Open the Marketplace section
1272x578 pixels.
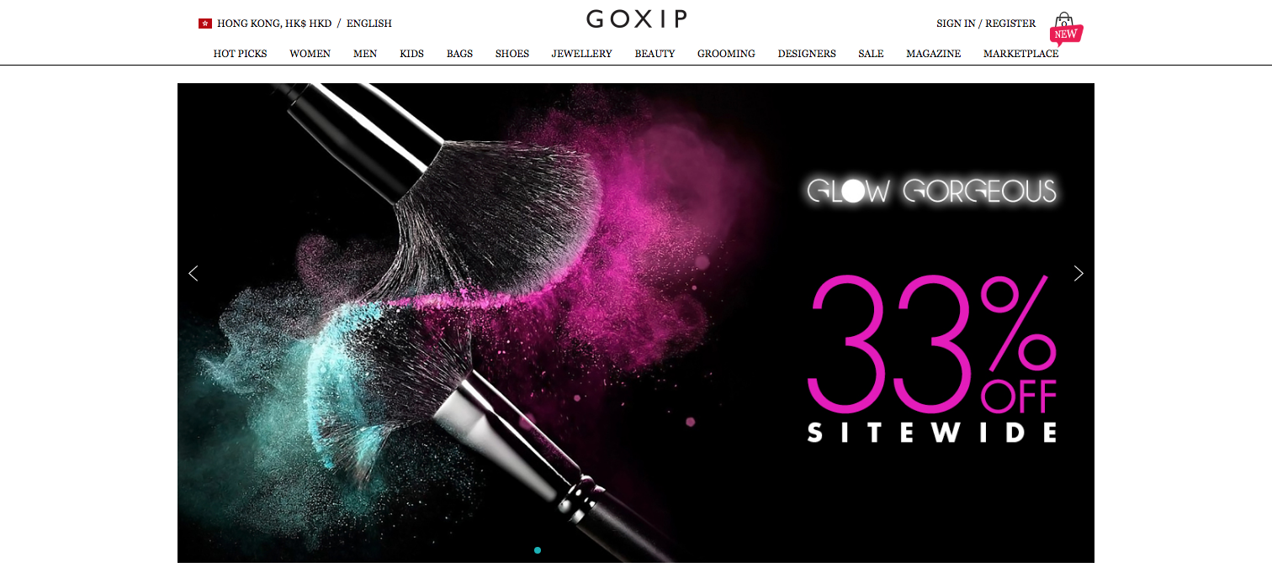click(1020, 54)
